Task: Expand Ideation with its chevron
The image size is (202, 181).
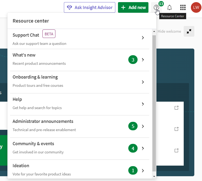Action: [x=143, y=171]
